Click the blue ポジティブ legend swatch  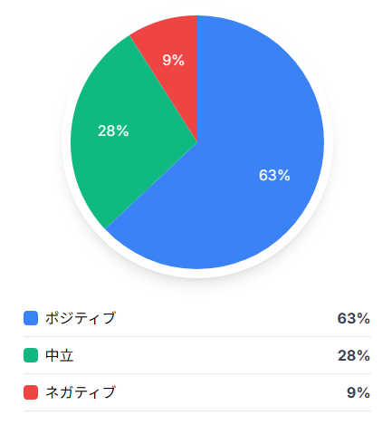click(31, 318)
